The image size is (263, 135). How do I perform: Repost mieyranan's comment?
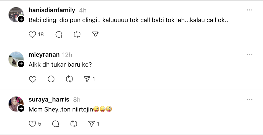pos(69,79)
